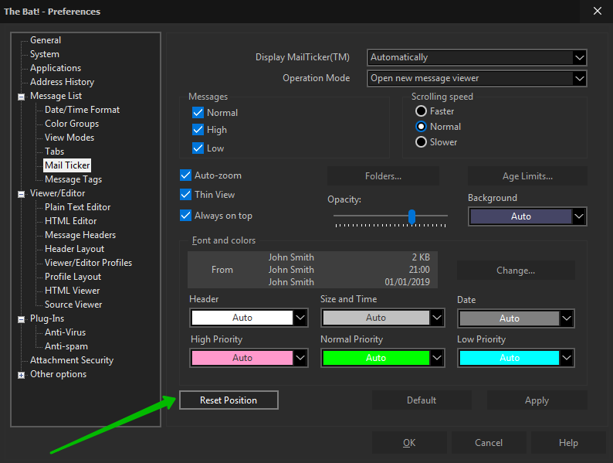Click the Opacity slider handle
This screenshot has height=463, width=613.
pos(411,216)
